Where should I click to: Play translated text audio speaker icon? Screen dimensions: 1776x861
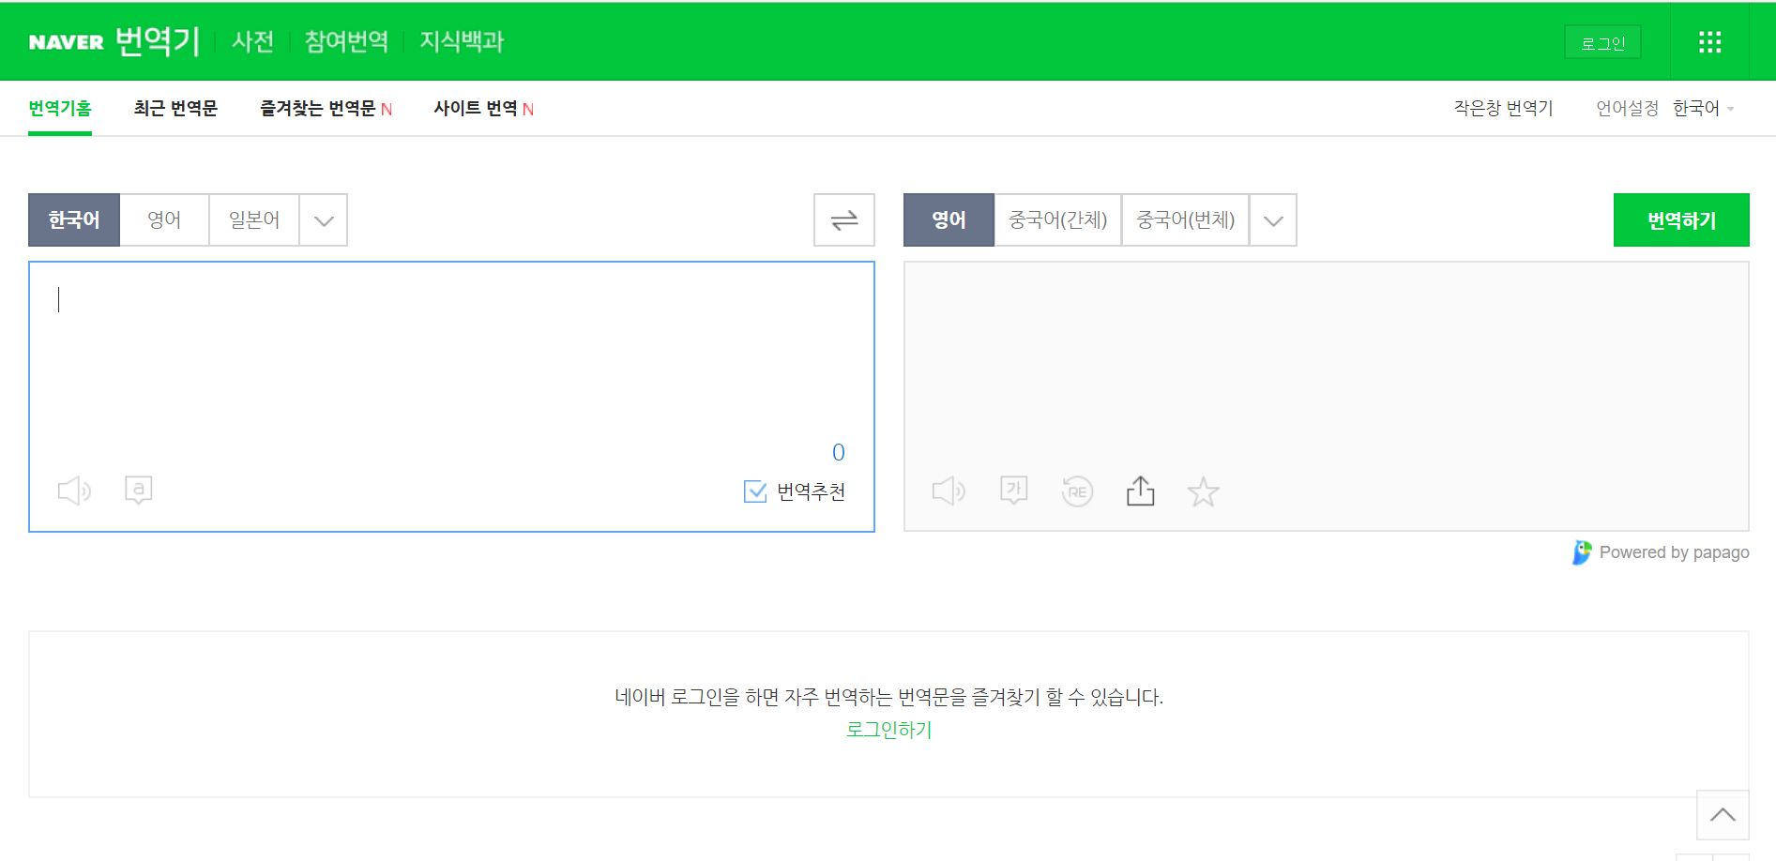[x=949, y=491]
